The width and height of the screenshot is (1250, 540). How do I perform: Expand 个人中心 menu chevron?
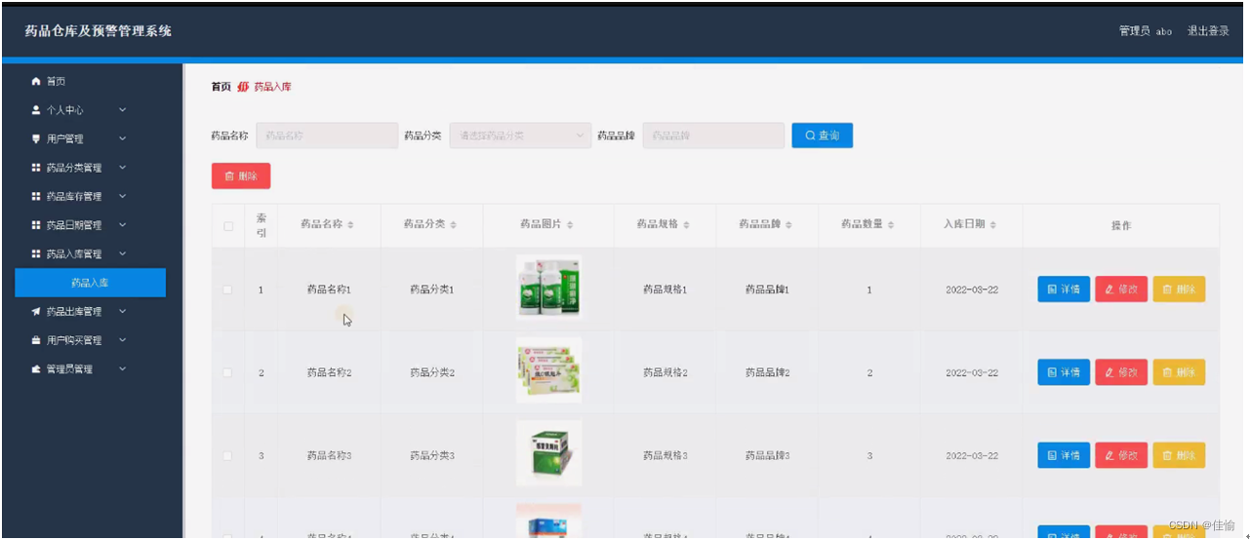click(x=122, y=110)
